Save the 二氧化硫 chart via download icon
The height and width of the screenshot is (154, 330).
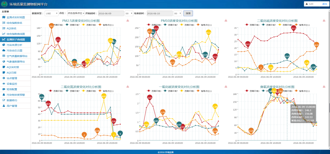point(324,21)
